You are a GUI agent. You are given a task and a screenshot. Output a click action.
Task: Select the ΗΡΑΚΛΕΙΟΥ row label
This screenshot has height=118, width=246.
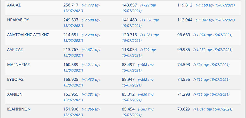tap(18, 20)
